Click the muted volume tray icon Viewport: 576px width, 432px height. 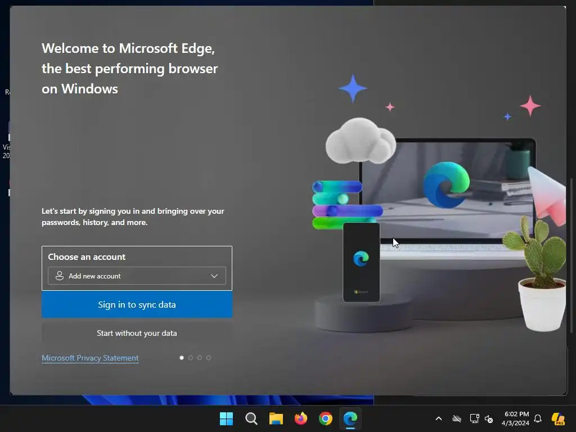point(489,418)
